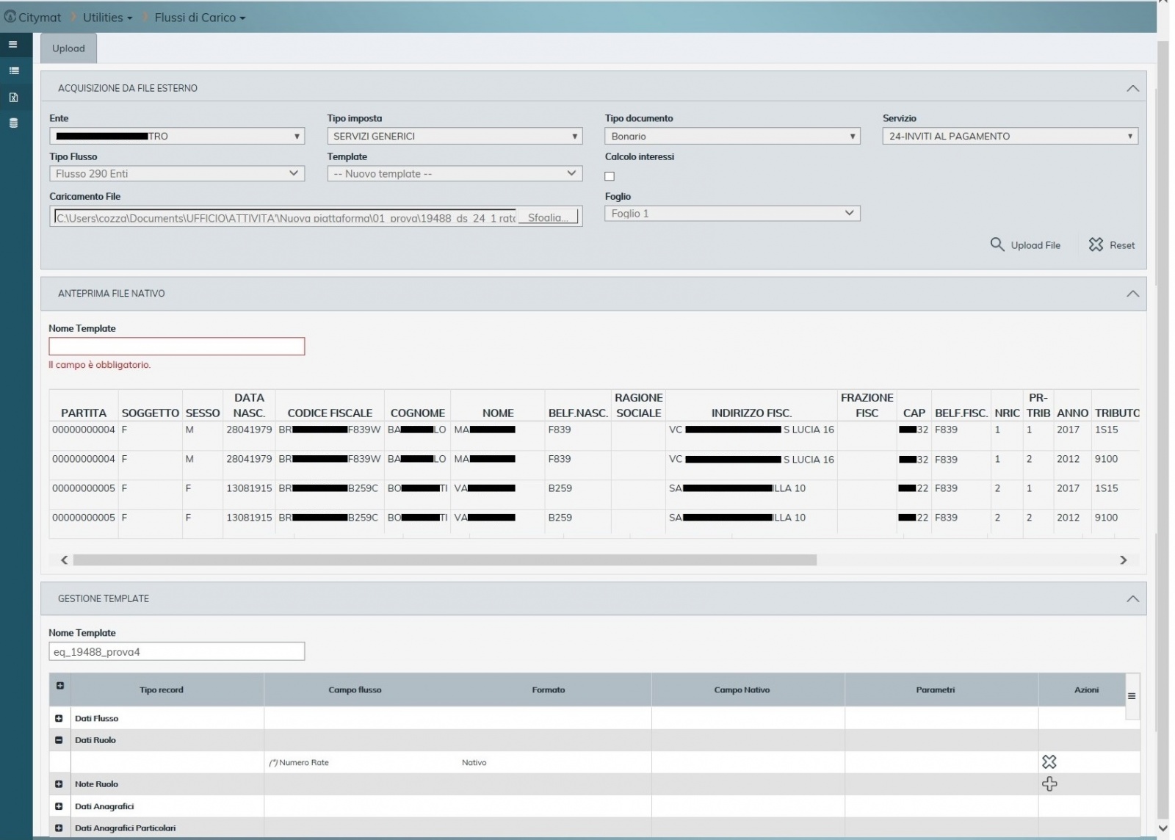Click the preview table horizontal scrollbar
Viewport: 1175px width, 840px height.
click(x=444, y=560)
